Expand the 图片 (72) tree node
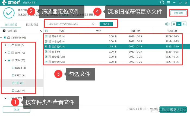This screenshot has width=190, height=116. (x=5, y=53)
